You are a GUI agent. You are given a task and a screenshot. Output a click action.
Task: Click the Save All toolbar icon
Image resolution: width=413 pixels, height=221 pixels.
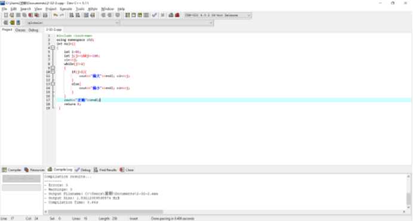24,15
